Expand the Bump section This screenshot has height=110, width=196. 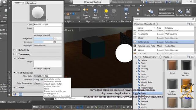[x=14, y=88]
